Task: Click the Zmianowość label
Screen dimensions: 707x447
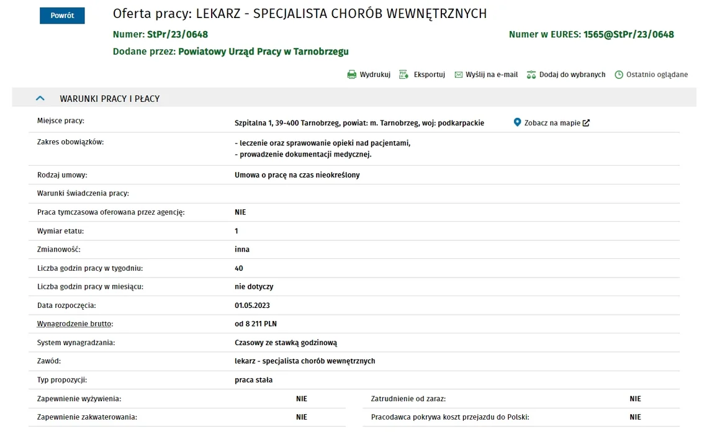Action: tap(58, 249)
